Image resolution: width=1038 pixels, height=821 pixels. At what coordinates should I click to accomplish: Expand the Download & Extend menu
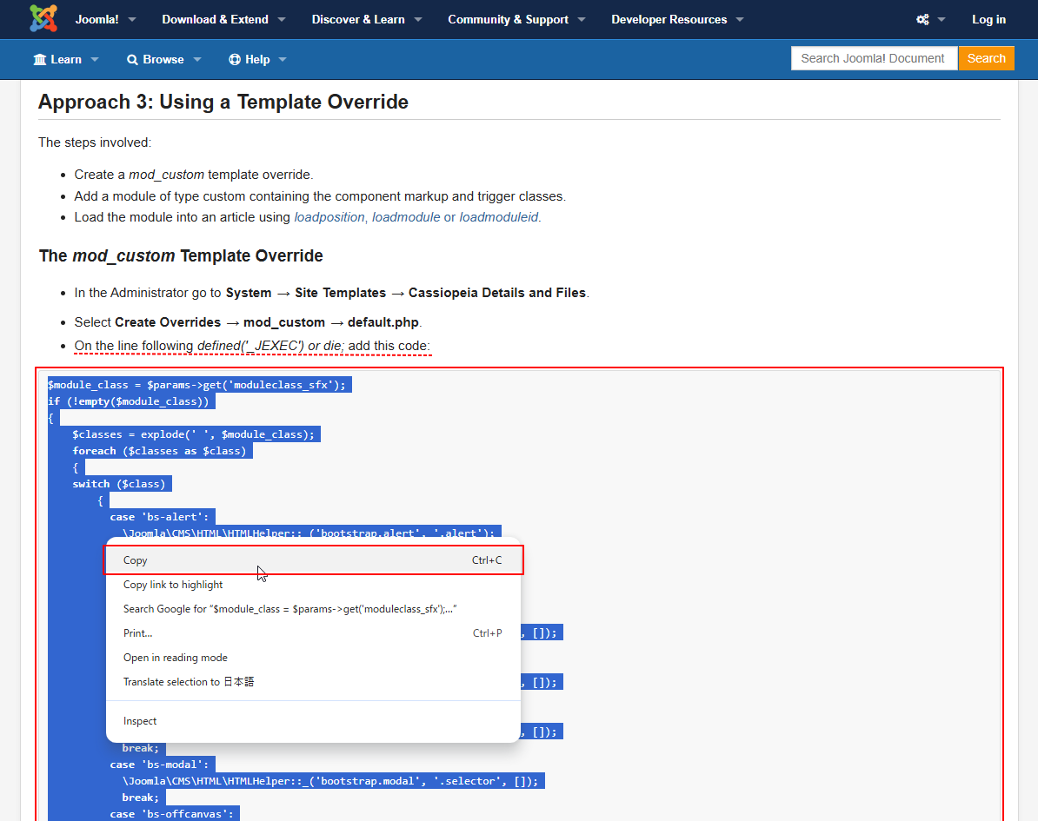tap(223, 19)
